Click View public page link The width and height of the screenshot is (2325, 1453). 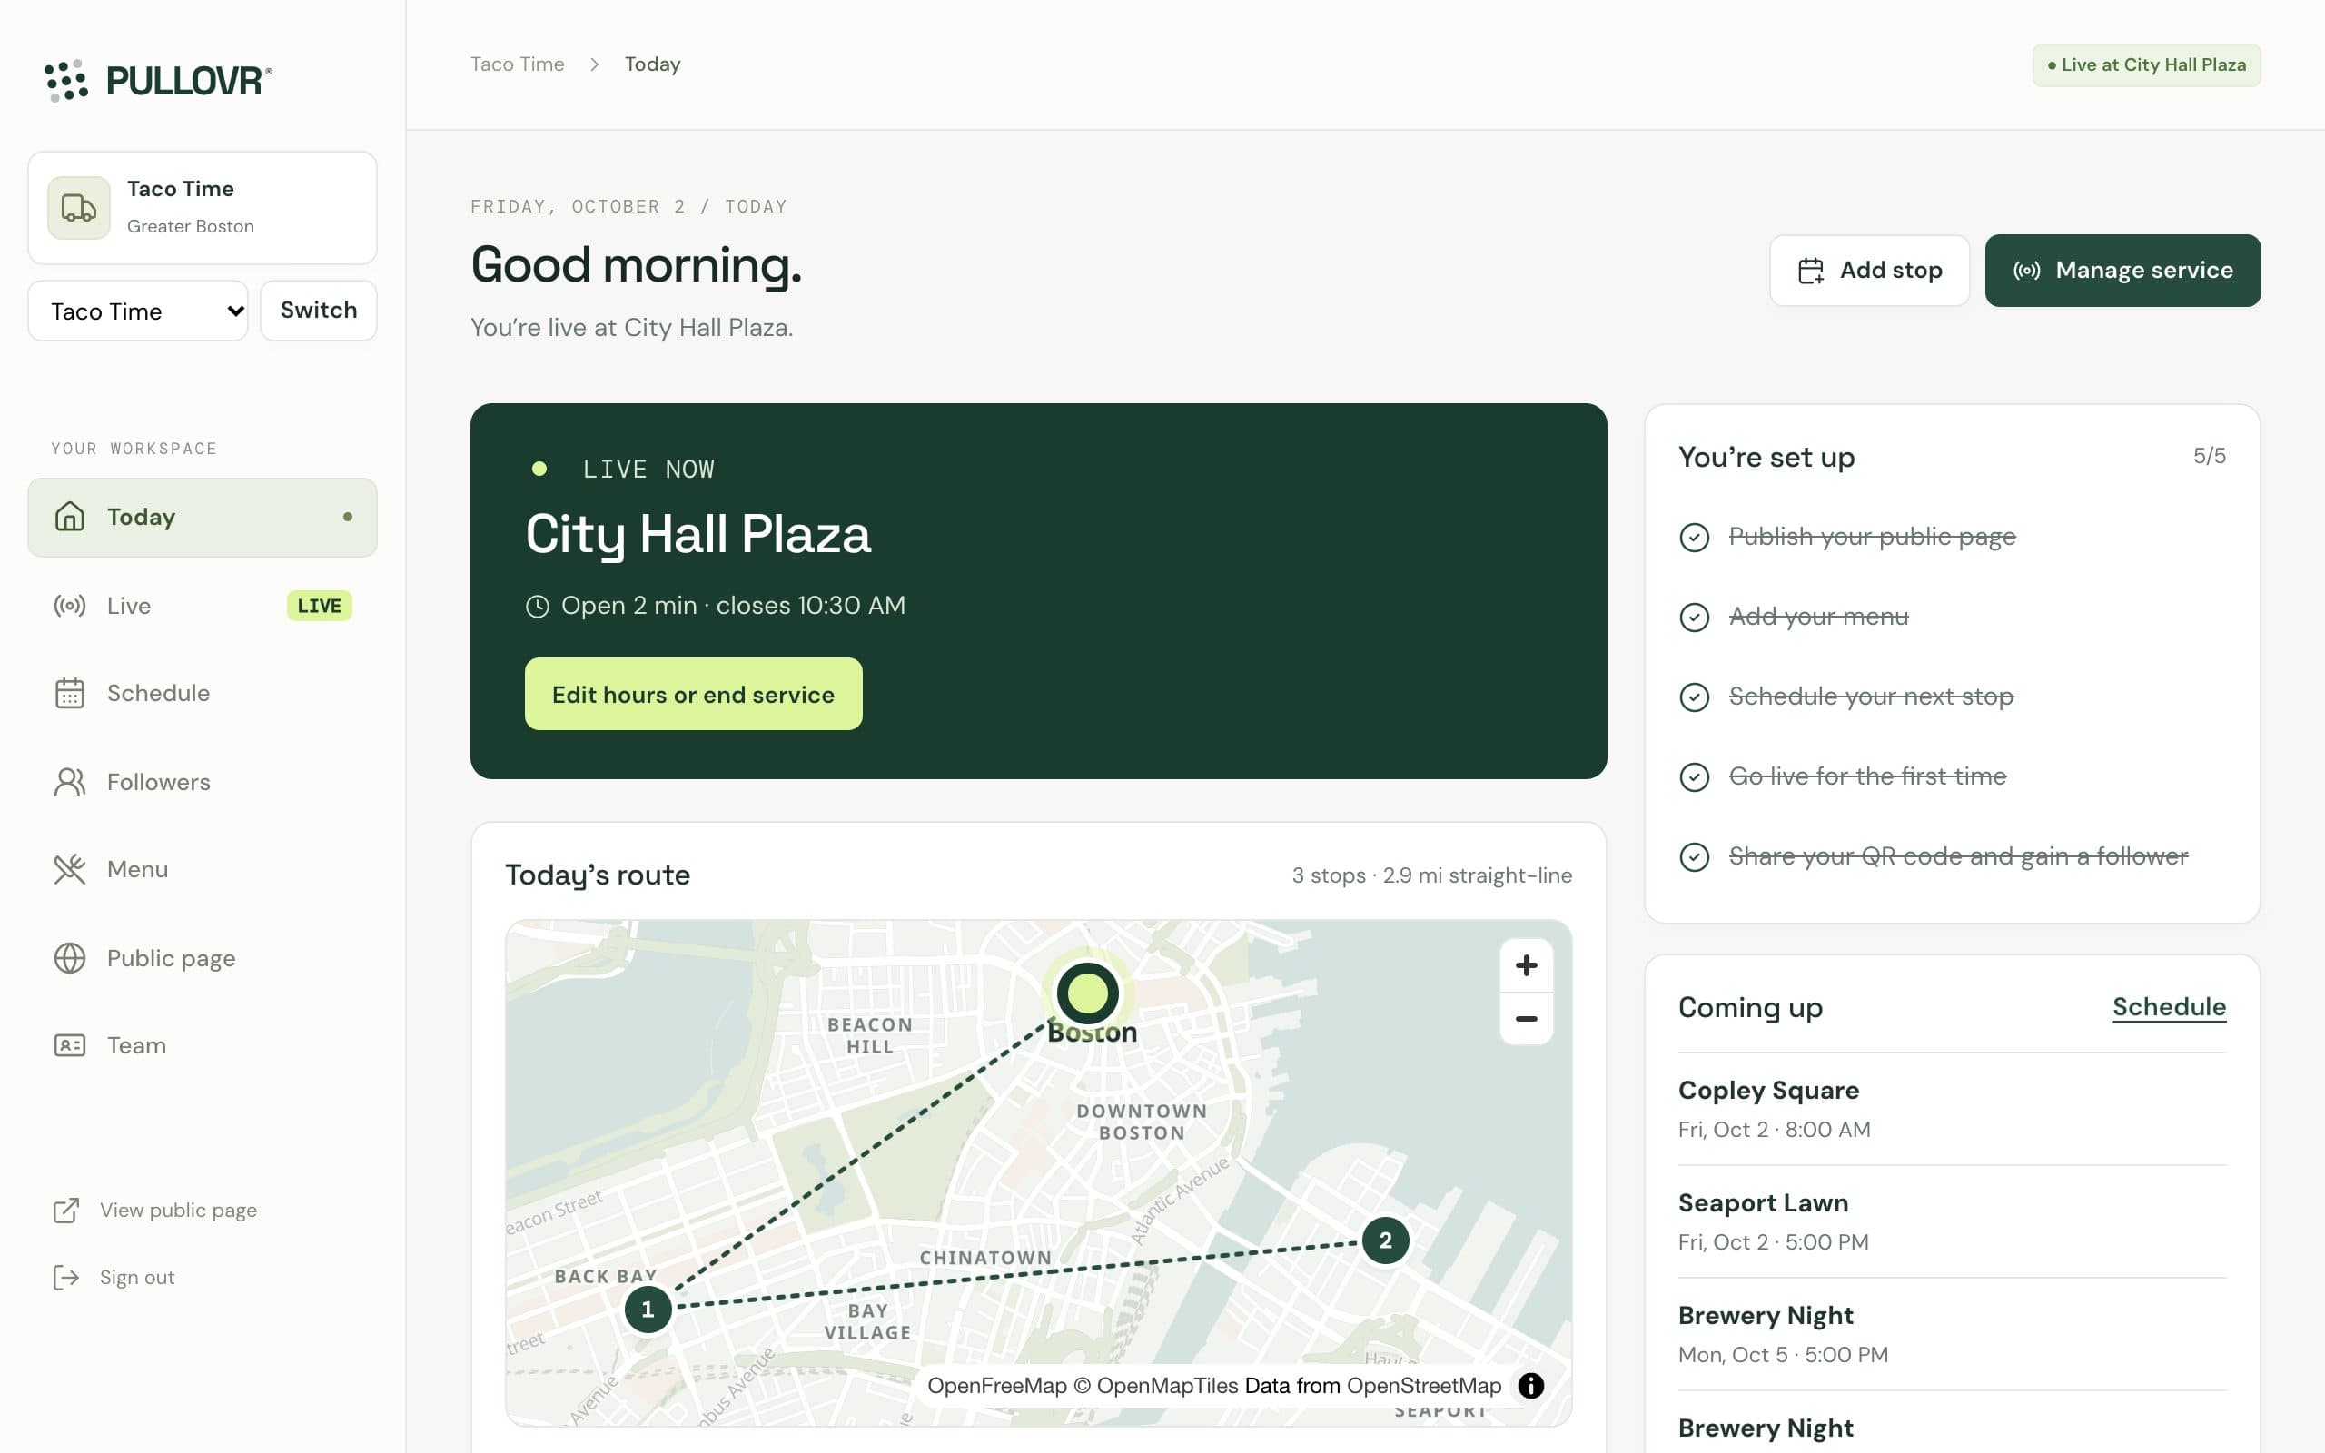click(x=179, y=1210)
